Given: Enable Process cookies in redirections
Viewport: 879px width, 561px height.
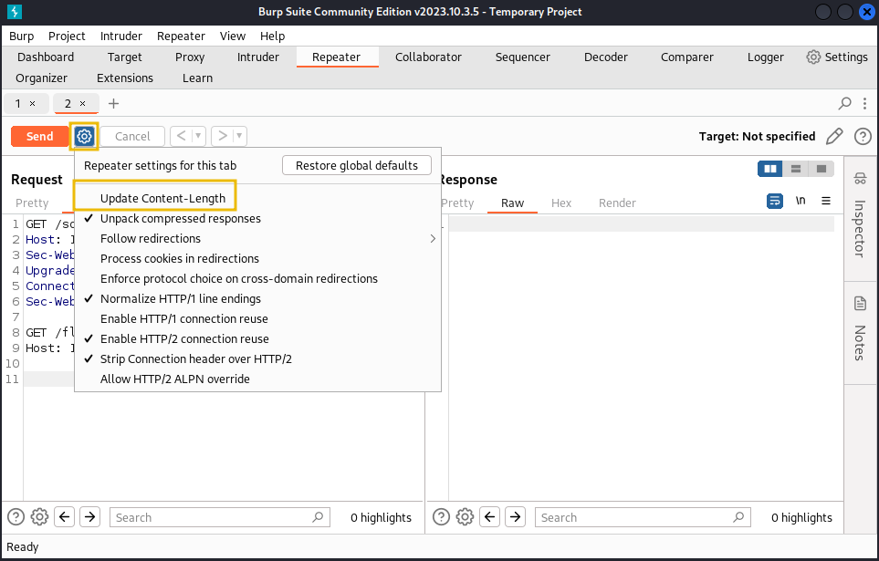Looking at the screenshot, I should (x=180, y=259).
